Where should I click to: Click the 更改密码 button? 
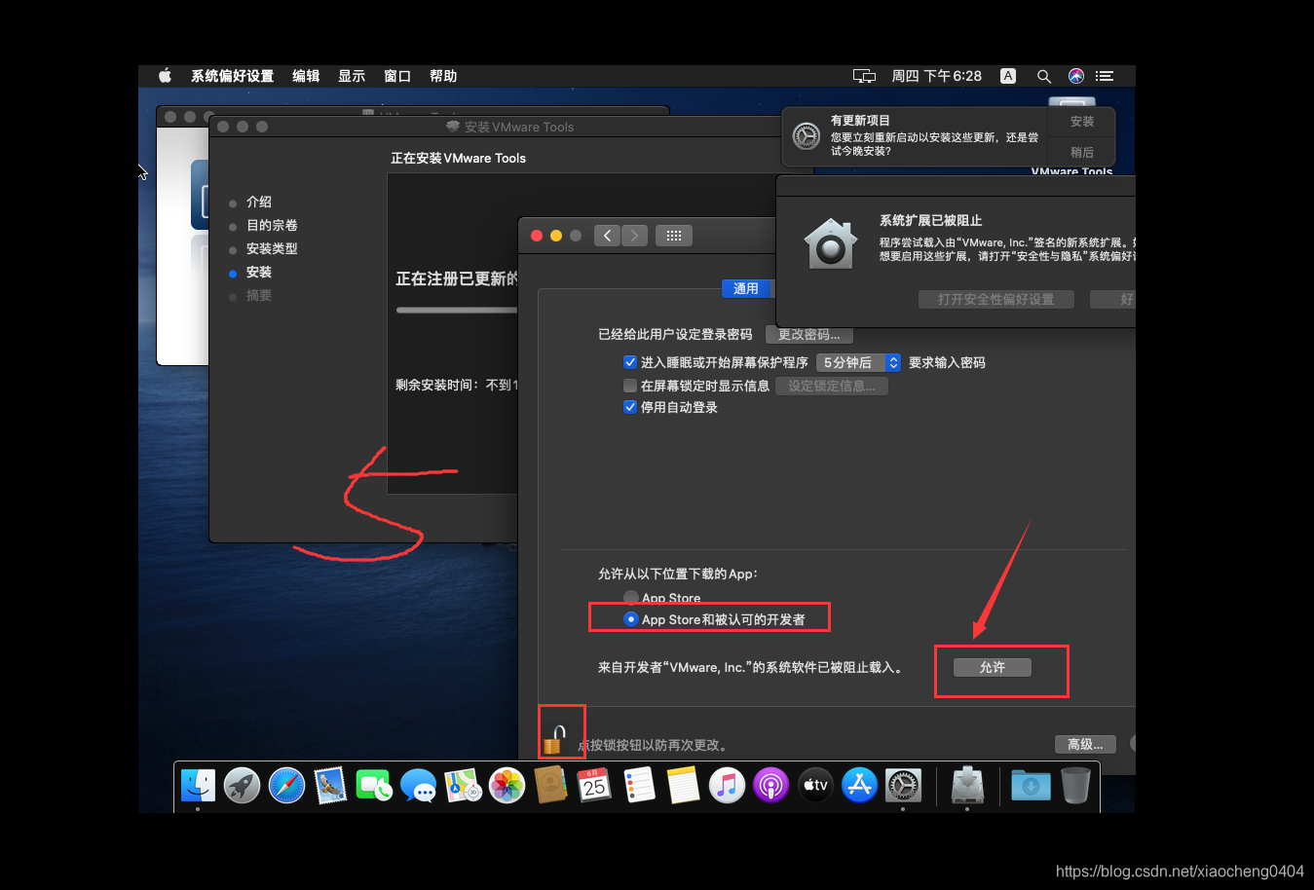tap(809, 335)
